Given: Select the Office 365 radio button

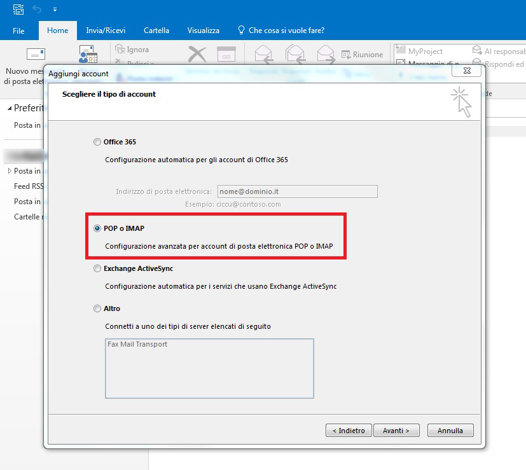Looking at the screenshot, I should 97,142.
